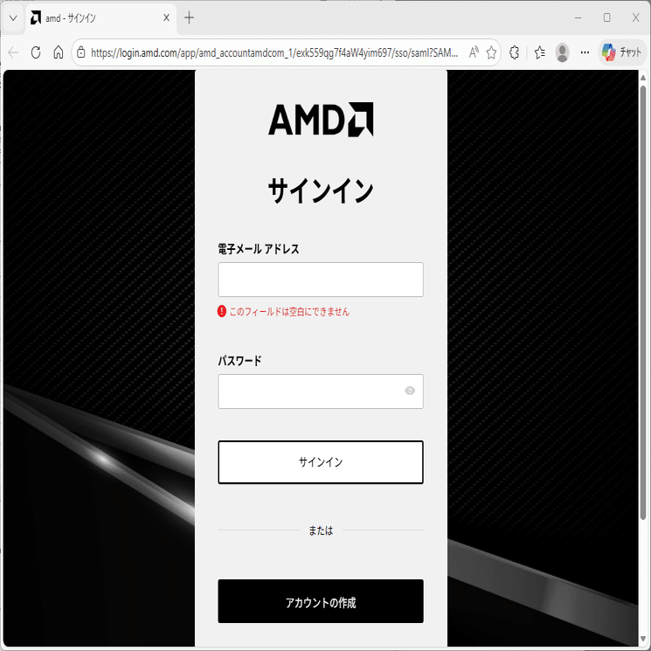651x651 pixels.
Task: Add page to favorites star icon
Action: pos(491,52)
